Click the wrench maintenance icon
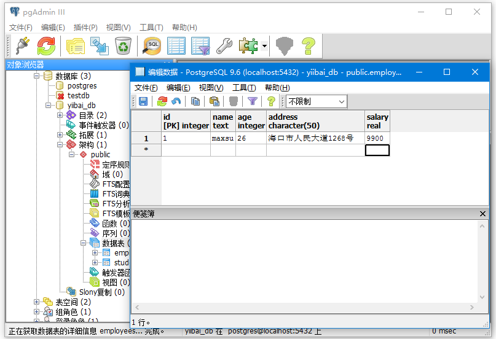 [224, 45]
